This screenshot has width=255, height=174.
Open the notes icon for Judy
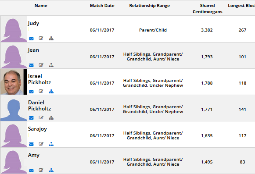coord(41,38)
